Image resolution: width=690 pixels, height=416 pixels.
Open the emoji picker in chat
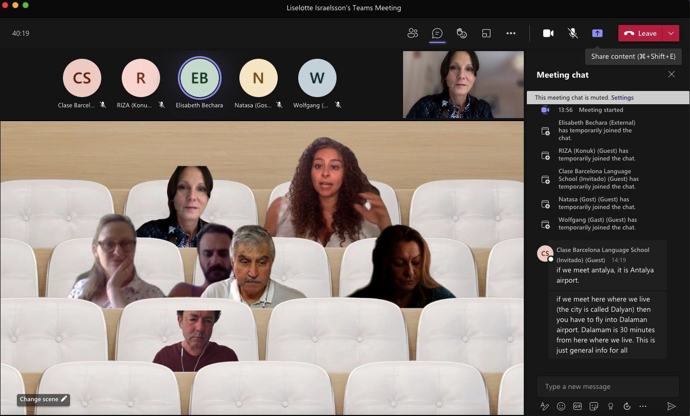(x=561, y=406)
